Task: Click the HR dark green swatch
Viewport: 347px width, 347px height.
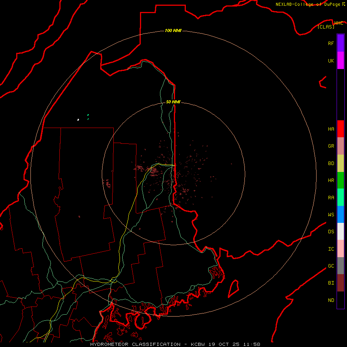Action: pyautogui.click(x=340, y=180)
